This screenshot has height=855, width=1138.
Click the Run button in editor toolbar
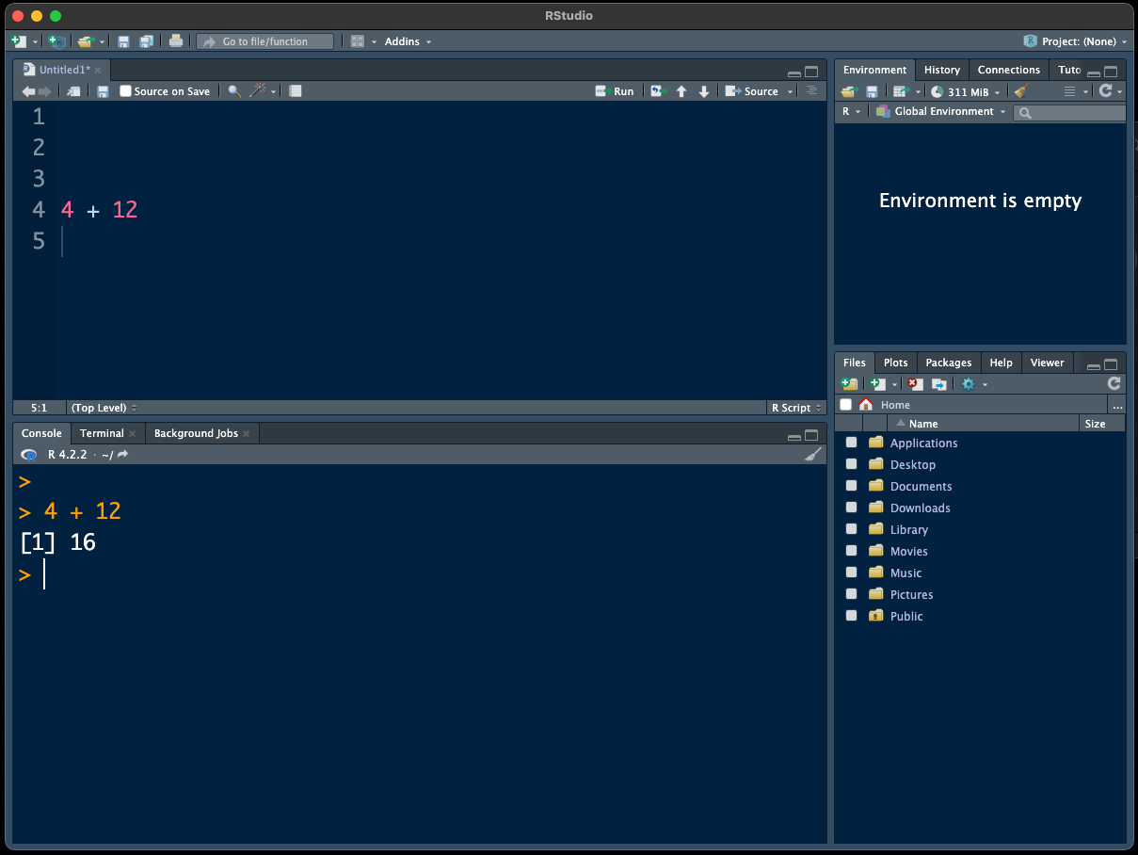pos(615,91)
